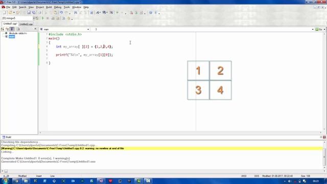The image size is (327, 184).
Task: Click the Go button on navigation bar
Action: coord(319,30)
